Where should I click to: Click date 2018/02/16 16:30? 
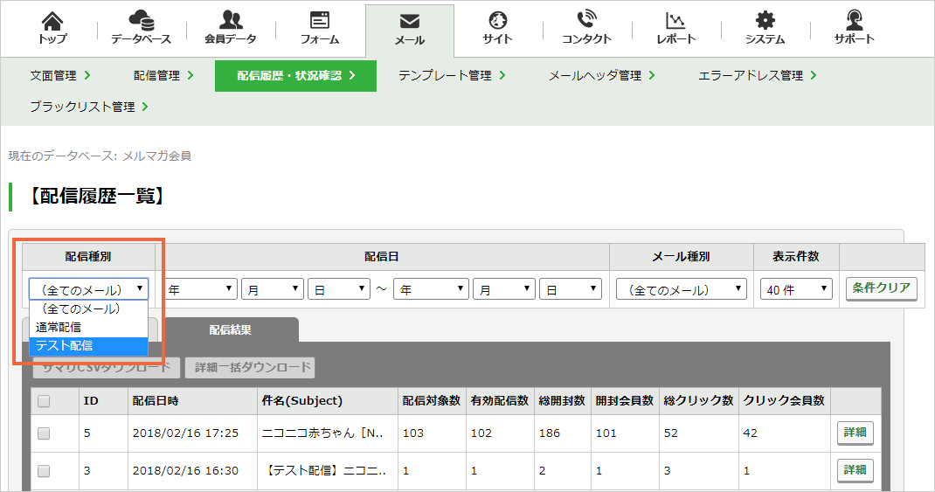click(x=185, y=470)
